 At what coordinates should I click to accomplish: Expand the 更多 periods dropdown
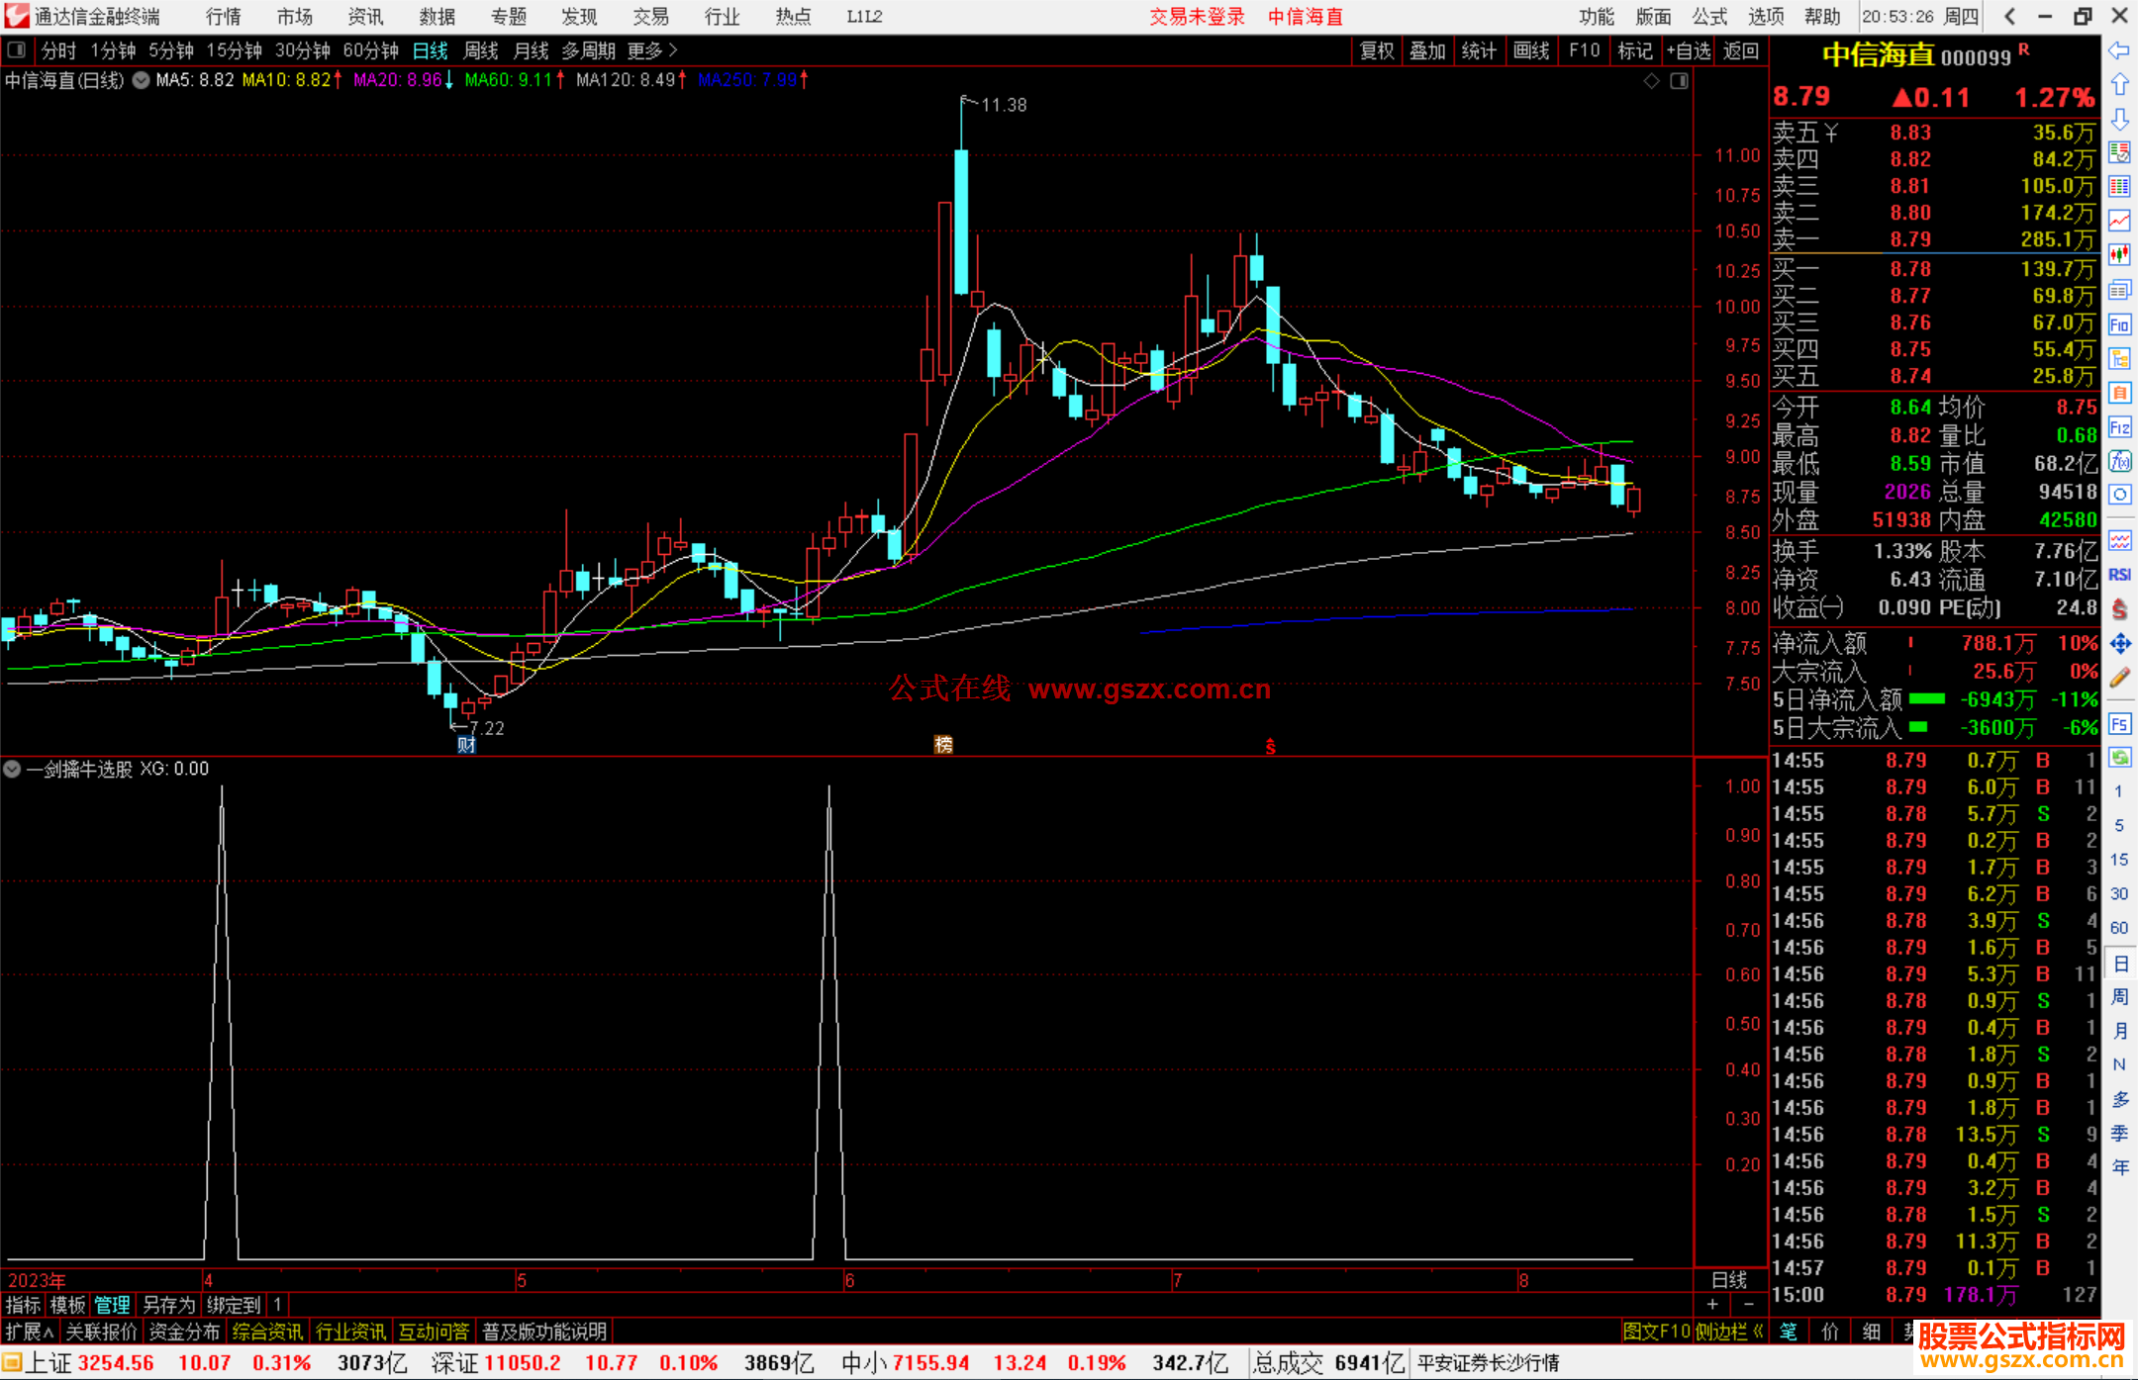coord(653,50)
